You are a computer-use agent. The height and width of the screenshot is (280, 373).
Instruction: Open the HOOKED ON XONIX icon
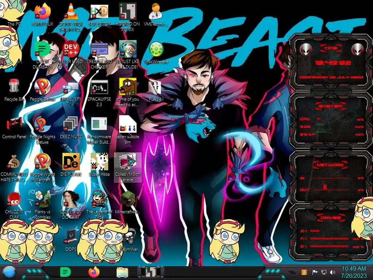(x=128, y=17)
